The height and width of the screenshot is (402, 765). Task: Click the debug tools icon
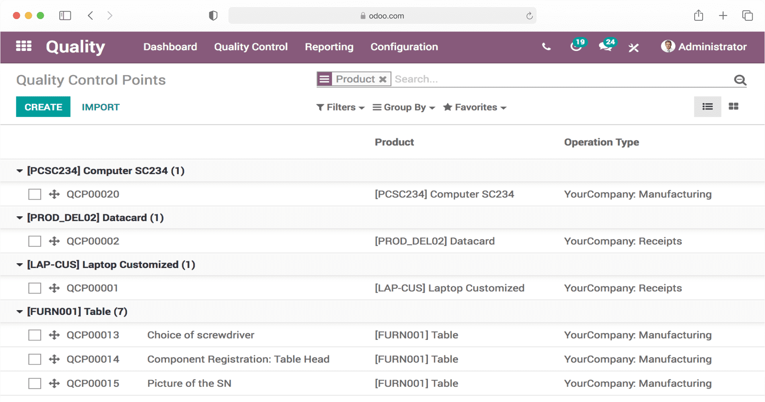[x=633, y=48]
